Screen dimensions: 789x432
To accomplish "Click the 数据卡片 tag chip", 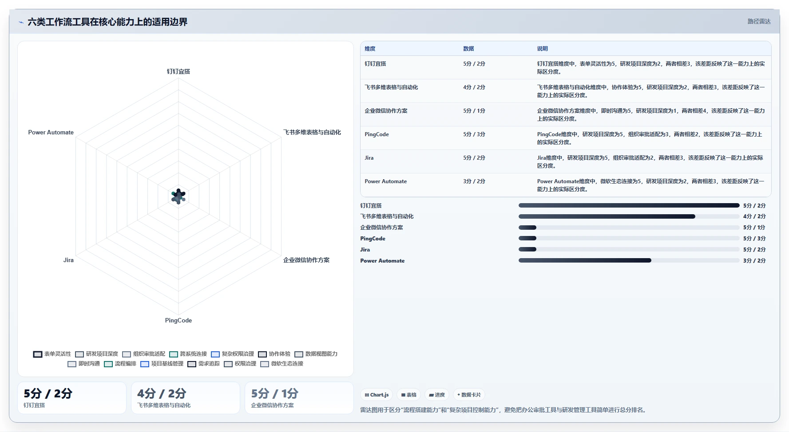I will click(469, 395).
